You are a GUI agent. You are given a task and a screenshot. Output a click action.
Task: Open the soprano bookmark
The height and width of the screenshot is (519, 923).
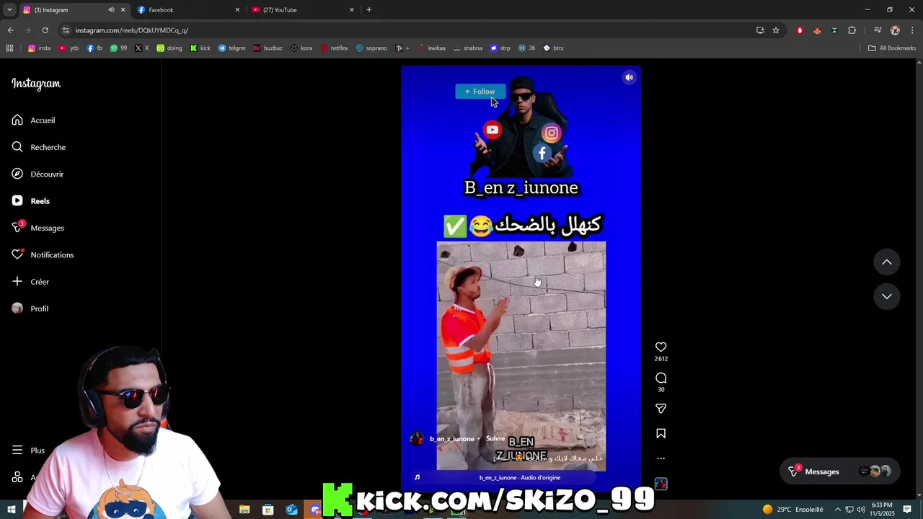371,48
